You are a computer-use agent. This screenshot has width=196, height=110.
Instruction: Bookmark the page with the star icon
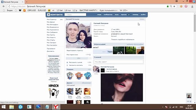pos(174,6)
